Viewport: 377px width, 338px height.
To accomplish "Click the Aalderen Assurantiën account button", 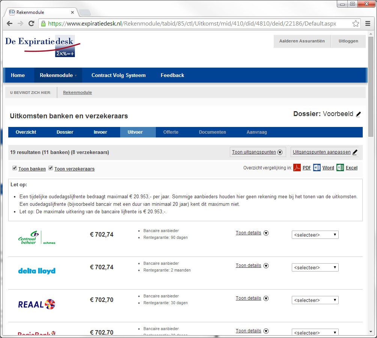I will click(x=302, y=41).
